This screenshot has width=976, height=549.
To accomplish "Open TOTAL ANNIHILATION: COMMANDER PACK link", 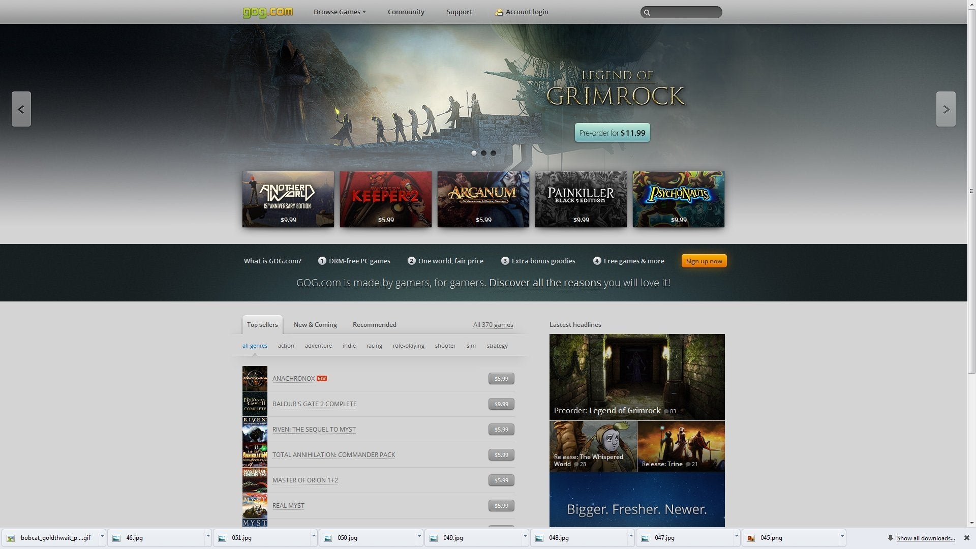I will [333, 455].
